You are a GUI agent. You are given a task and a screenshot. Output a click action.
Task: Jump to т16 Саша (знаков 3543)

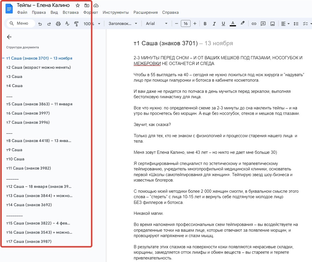click(39, 233)
